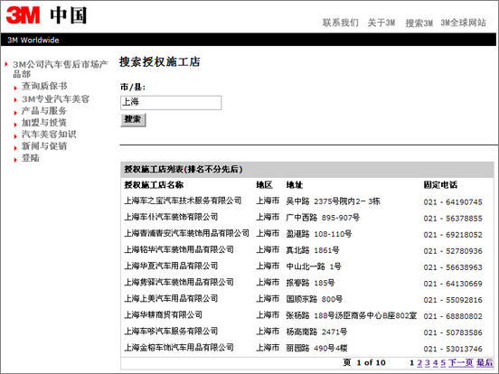This screenshot has height=374, width=499.
Task: Click the address 吴中路 2375号院内2-3栋
Action: (334, 201)
